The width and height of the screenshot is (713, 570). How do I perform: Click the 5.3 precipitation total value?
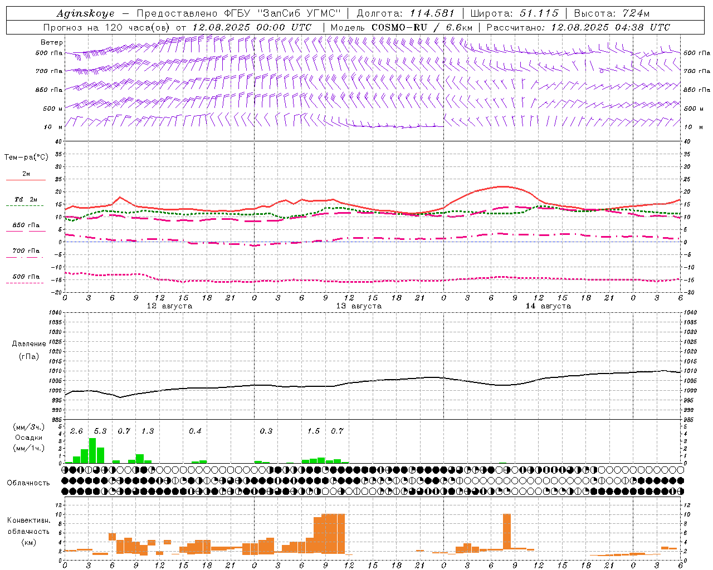(100, 431)
